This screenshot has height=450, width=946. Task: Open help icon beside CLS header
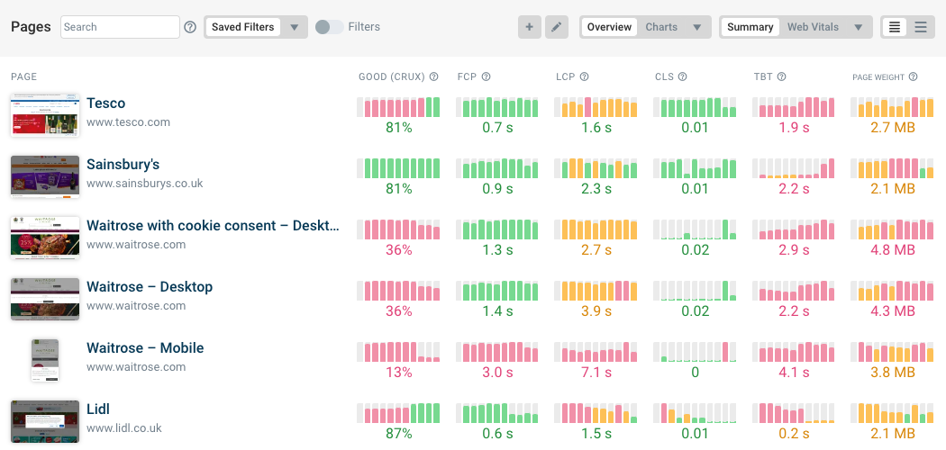click(682, 76)
